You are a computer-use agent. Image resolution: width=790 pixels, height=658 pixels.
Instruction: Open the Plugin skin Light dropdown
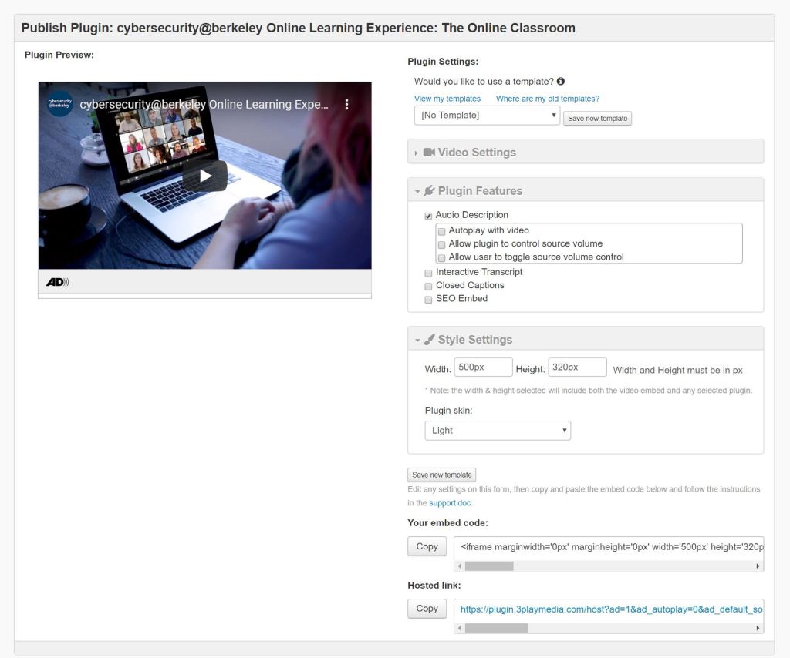(498, 431)
